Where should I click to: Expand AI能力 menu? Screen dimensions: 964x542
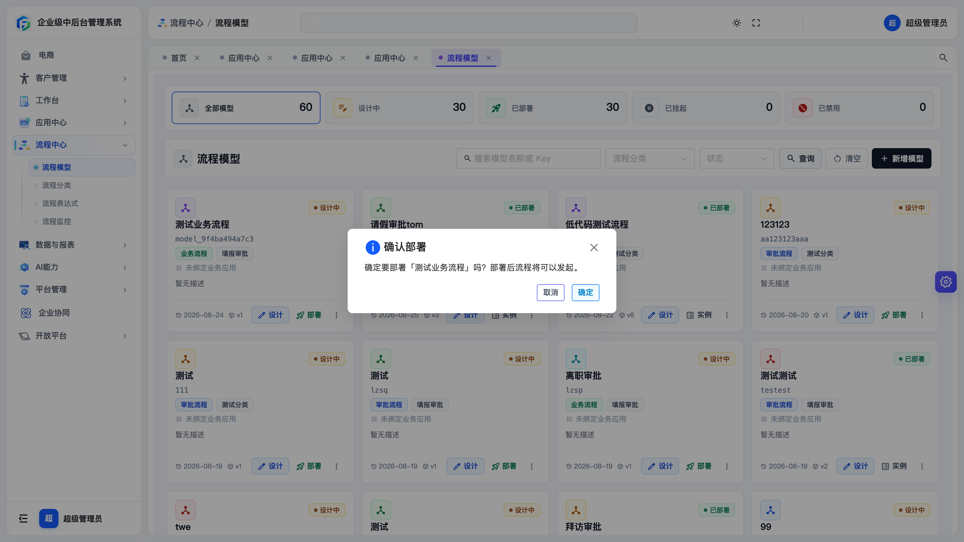tap(74, 267)
